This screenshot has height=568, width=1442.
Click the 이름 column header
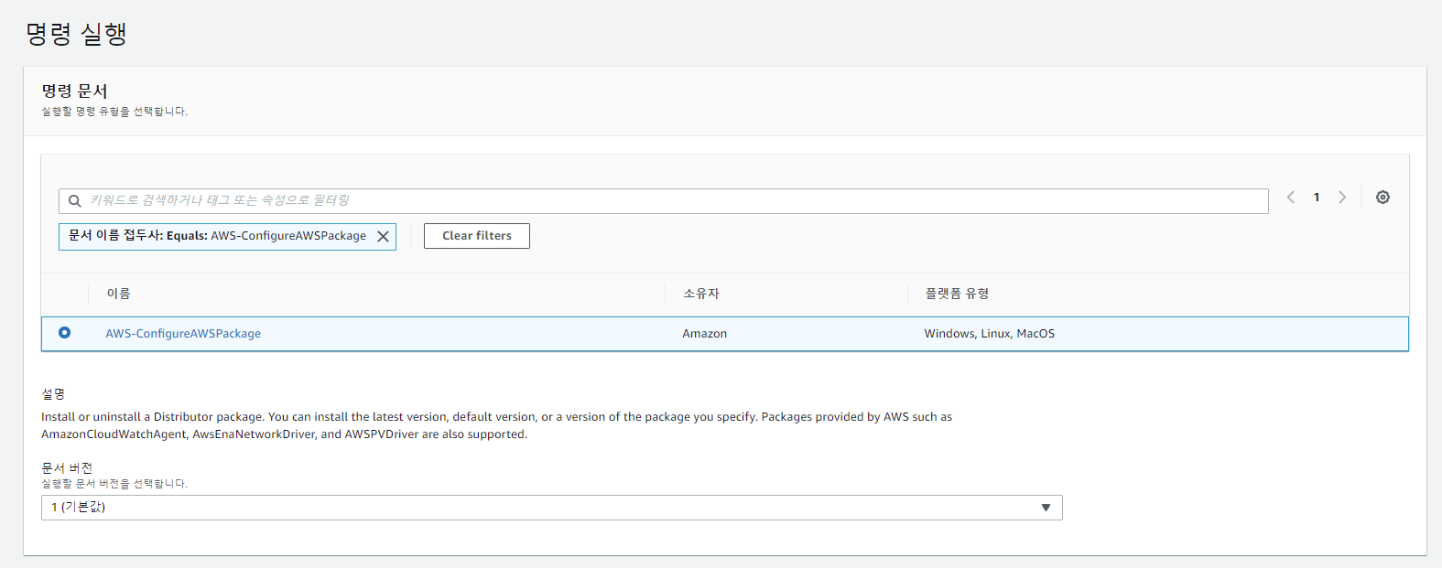point(119,294)
